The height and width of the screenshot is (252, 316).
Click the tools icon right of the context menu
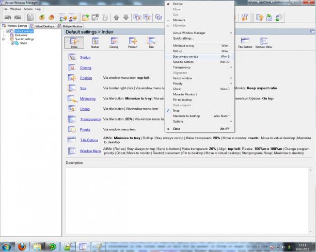click(x=245, y=18)
